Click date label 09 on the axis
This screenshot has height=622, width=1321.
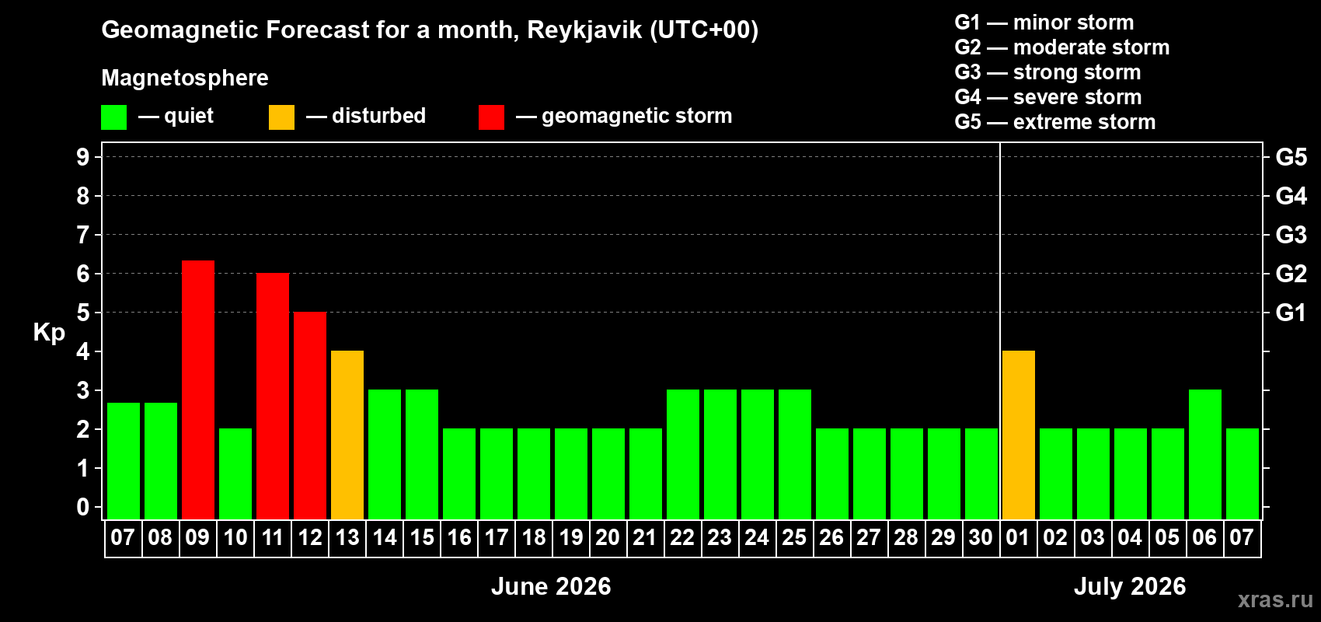tap(197, 538)
